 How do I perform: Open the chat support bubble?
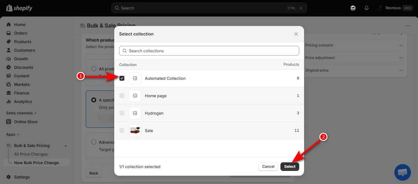coord(403,173)
